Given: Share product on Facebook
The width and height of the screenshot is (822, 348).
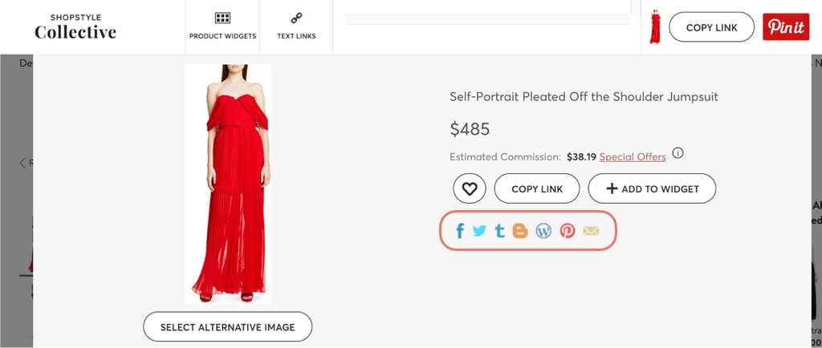Looking at the screenshot, I should click(x=460, y=232).
